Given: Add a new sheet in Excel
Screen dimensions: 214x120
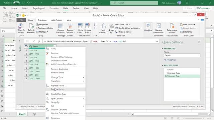Looking at the screenshot, I should click(34, 114).
